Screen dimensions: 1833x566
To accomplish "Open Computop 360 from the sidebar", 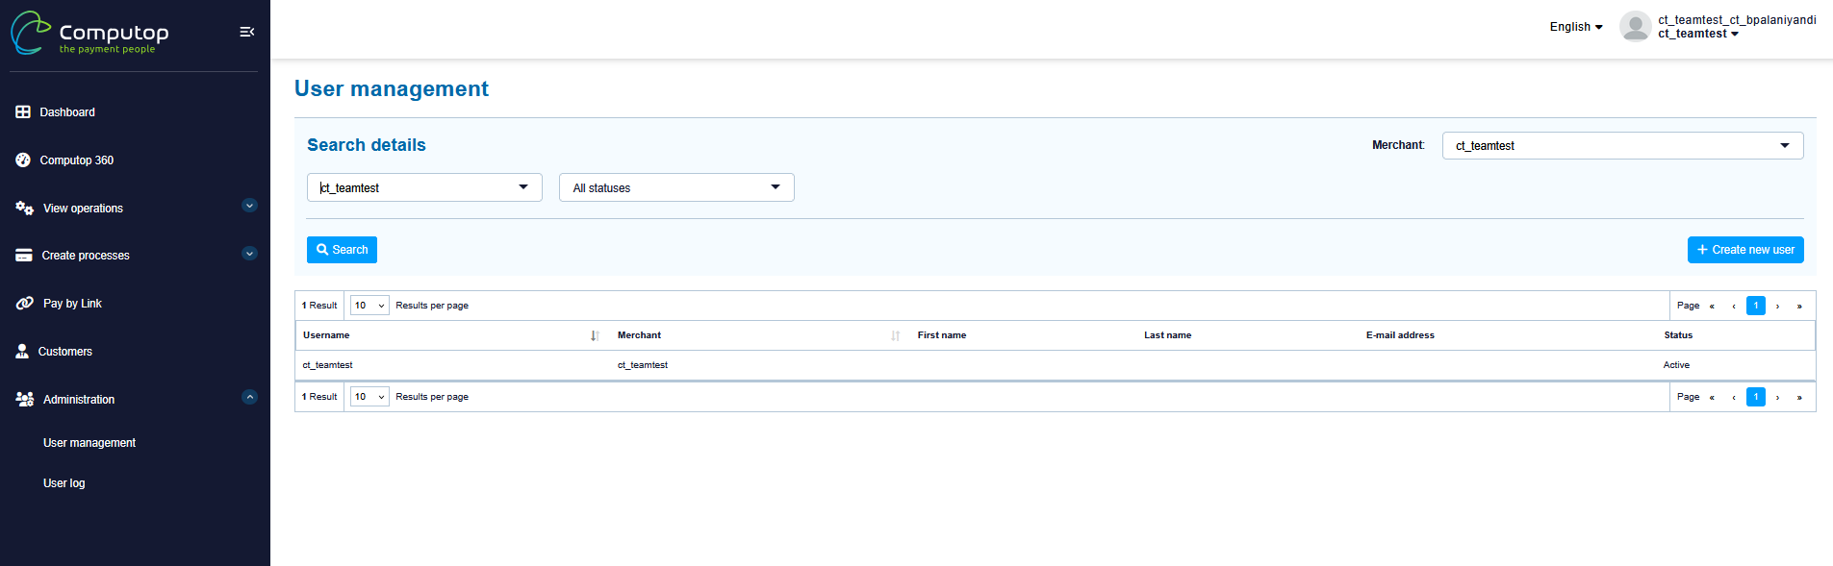I will tap(76, 160).
